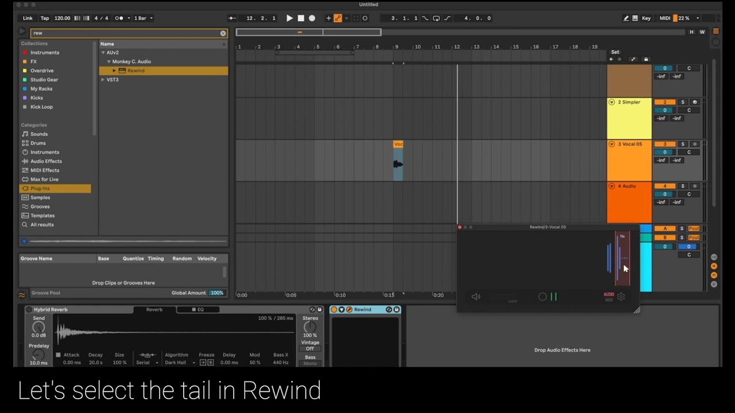
Task: Open the Overdrive collection
Action: point(42,71)
